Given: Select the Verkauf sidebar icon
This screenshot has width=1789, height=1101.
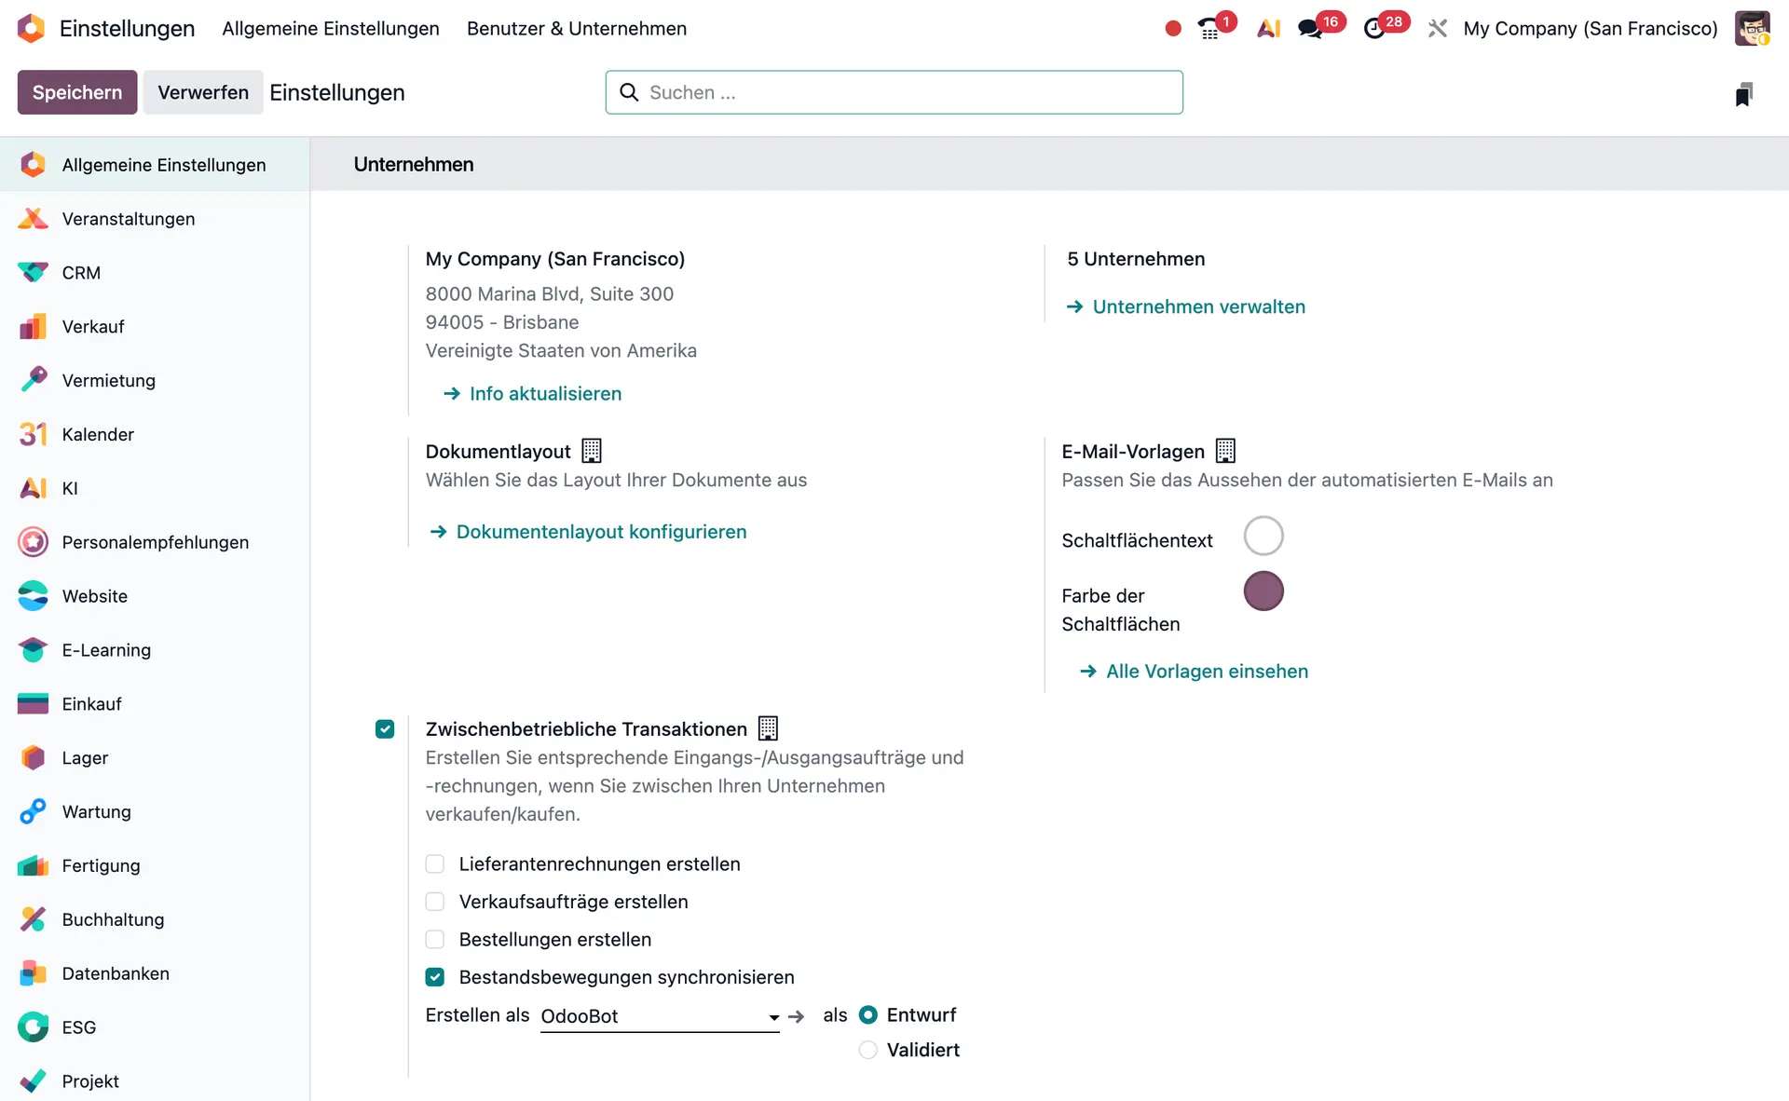Looking at the screenshot, I should click(x=34, y=326).
